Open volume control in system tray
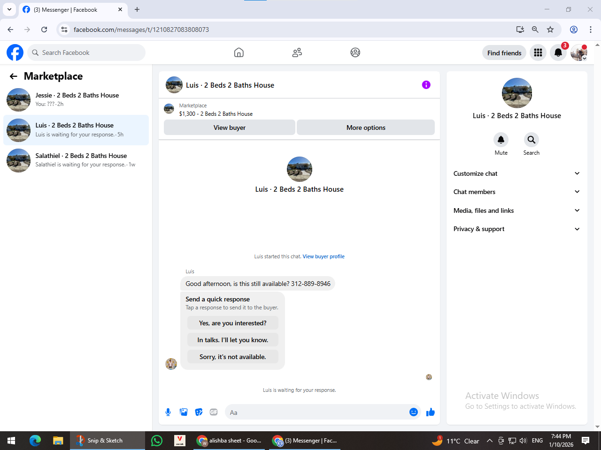The height and width of the screenshot is (450, 601). 524,441
